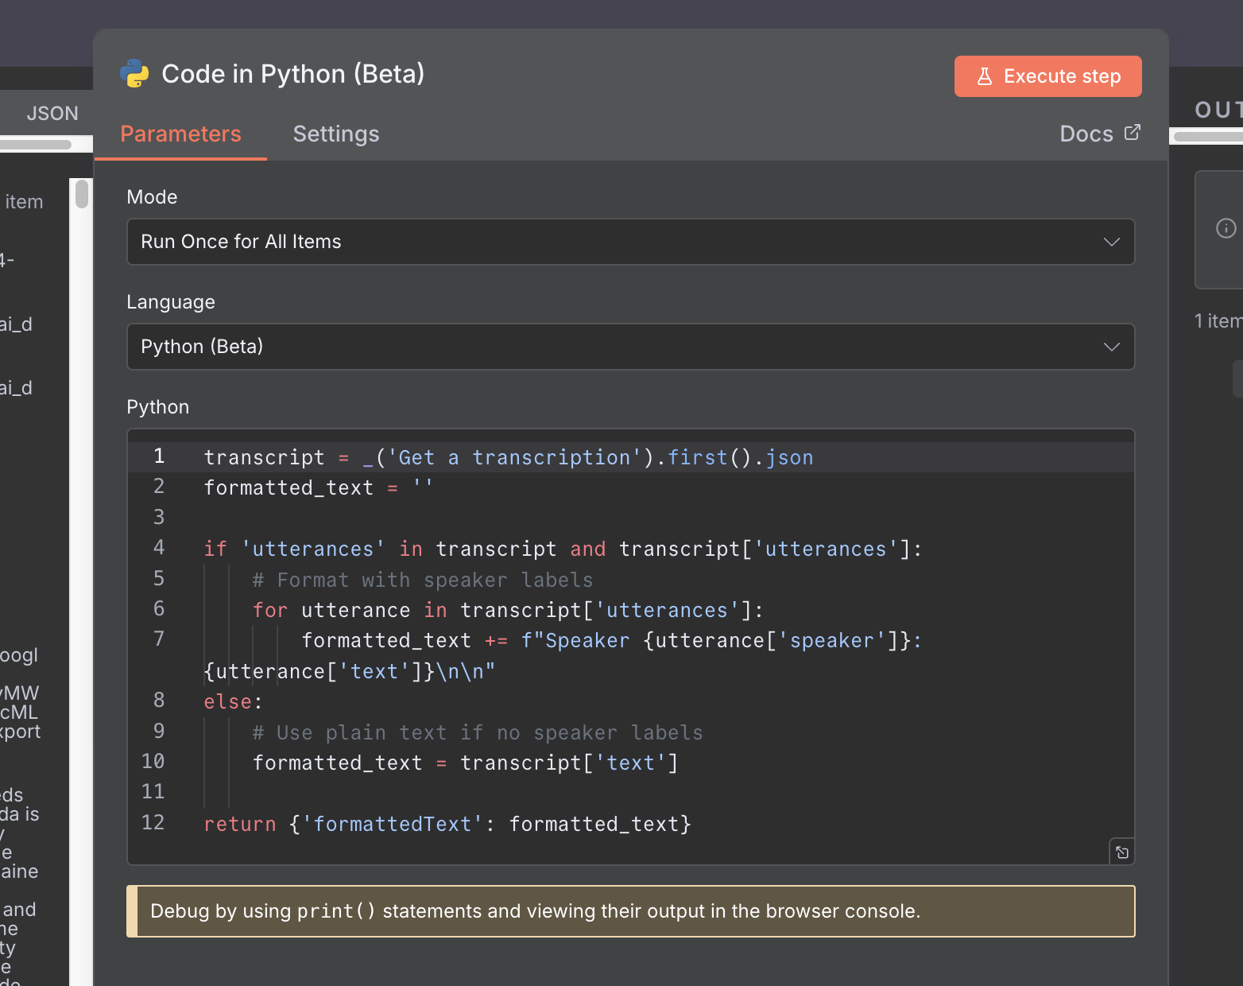
Task: Click the external link icon beside Docs
Action: pos(1133,133)
